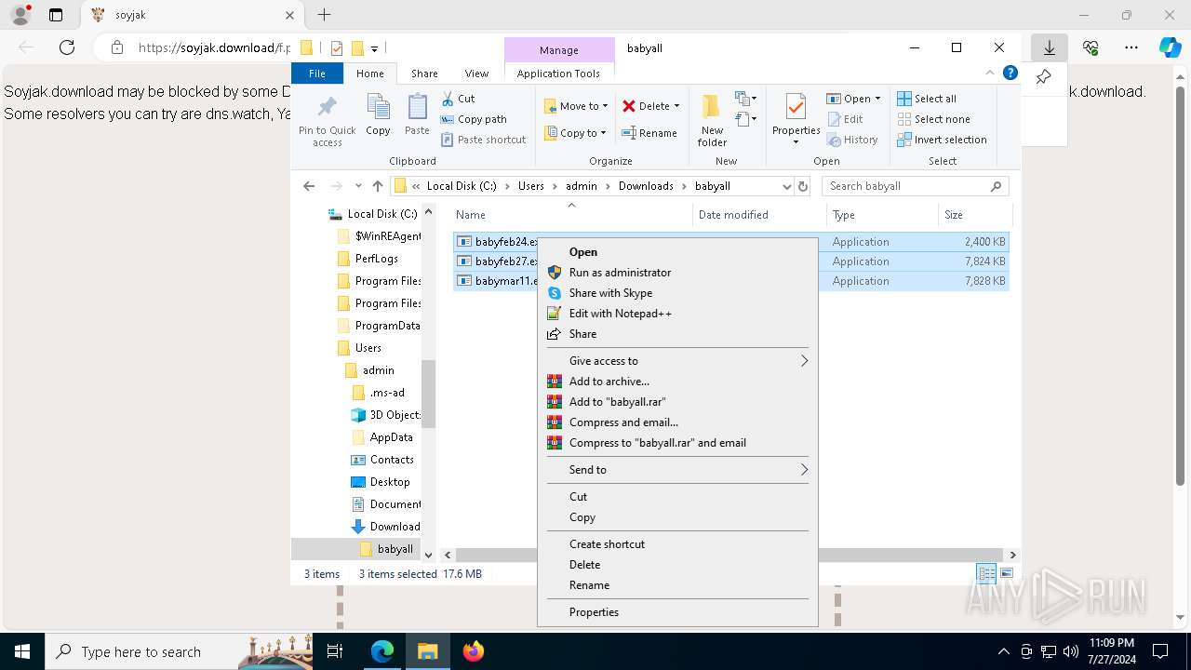The image size is (1191, 670).
Task: Click the Paste ribbon icon
Action: tap(417, 115)
